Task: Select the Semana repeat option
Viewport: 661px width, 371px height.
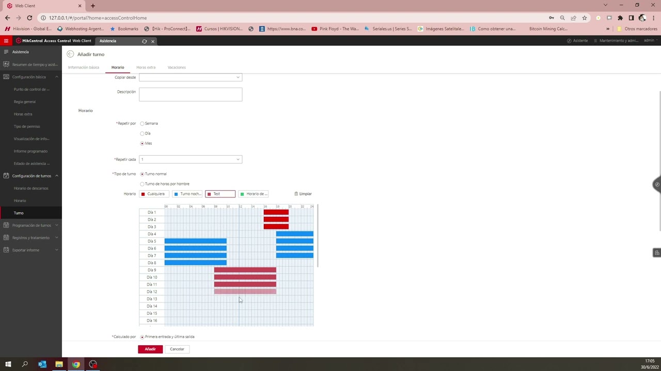Action: coord(142,124)
